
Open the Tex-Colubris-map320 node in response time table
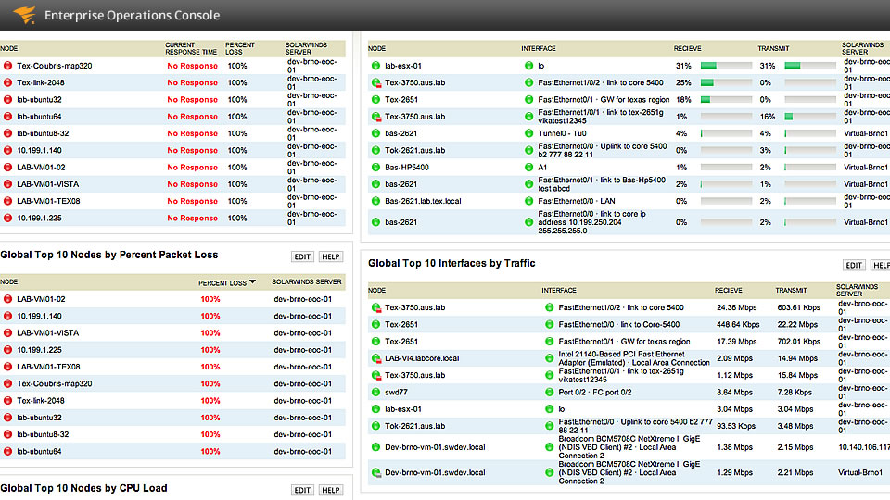pos(55,66)
